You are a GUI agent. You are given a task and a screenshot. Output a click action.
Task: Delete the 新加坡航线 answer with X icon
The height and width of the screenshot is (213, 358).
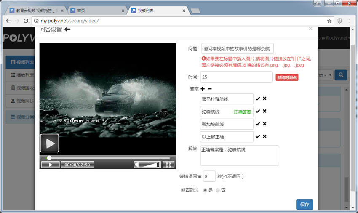264,124
